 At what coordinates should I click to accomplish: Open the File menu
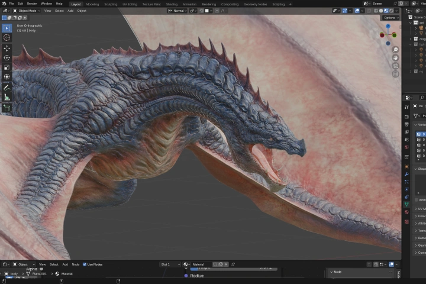tap(11, 4)
